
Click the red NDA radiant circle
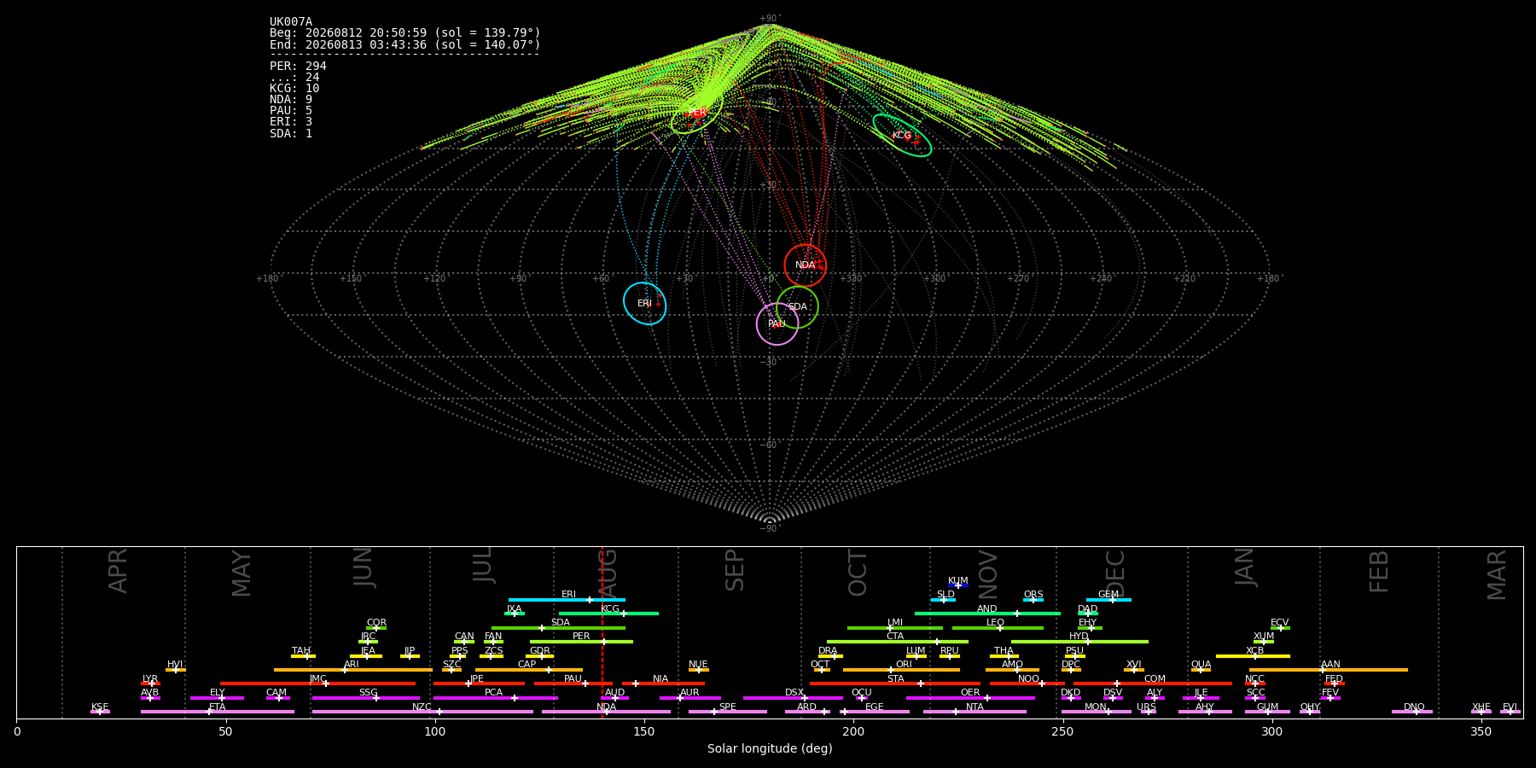pos(805,265)
